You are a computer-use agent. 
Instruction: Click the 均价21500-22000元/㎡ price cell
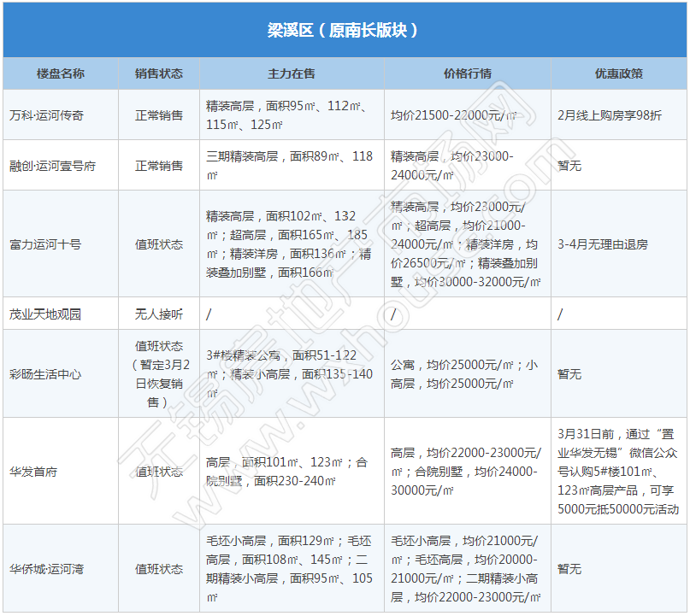pos(454,114)
